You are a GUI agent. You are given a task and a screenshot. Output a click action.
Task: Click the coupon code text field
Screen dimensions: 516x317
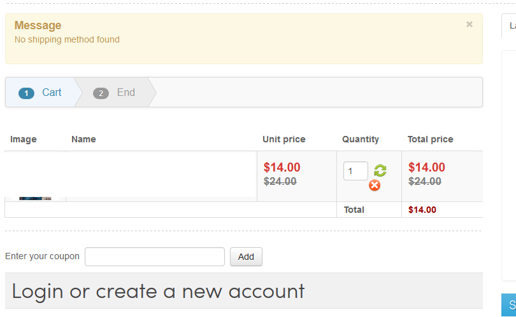[155, 257]
